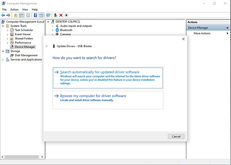Image resolution: width=231 pixels, height=165 pixels.
Task: Click the Help icon in the toolbar
Action: click(35, 15)
